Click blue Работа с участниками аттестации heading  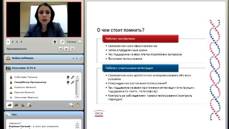[x=140, y=68]
